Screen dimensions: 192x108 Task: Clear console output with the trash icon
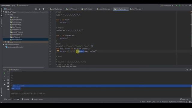8,89
